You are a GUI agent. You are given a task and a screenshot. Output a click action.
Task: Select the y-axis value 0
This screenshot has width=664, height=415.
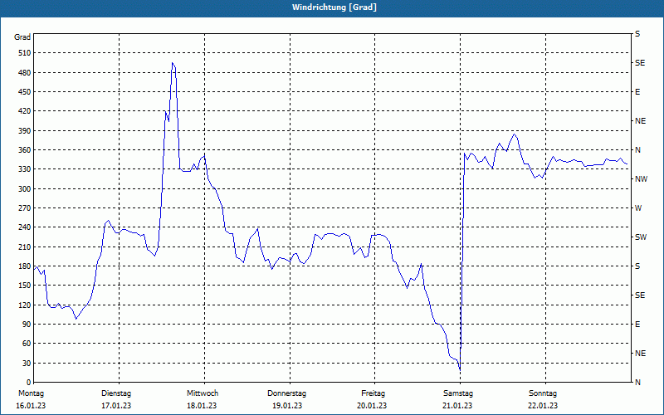pyautogui.click(x=28, y=383)
